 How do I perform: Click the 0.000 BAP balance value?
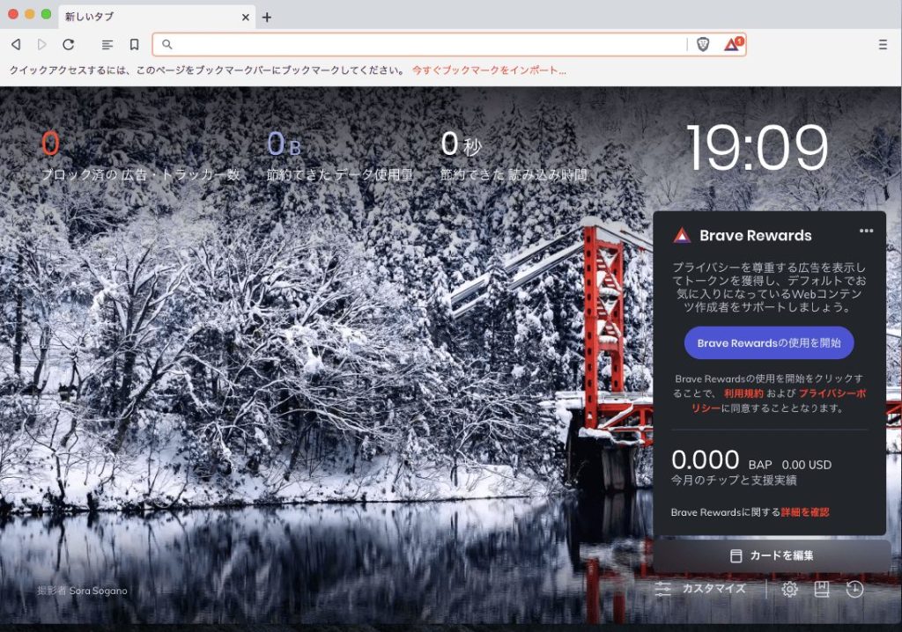705,459
